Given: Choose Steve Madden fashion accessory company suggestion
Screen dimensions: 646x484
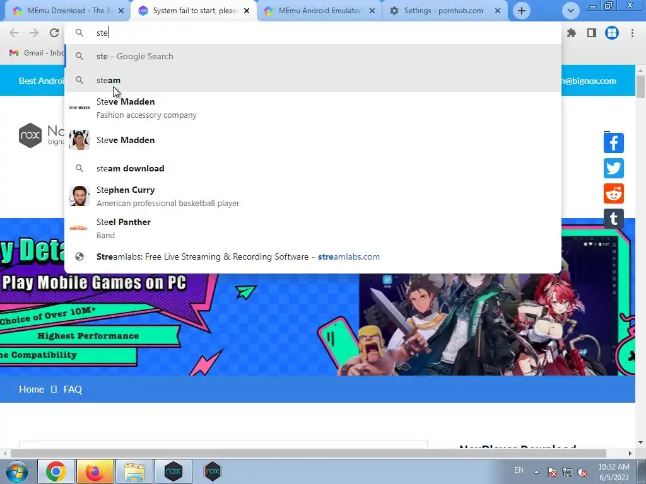Looking at the screenshot, I should pos(313,108).
